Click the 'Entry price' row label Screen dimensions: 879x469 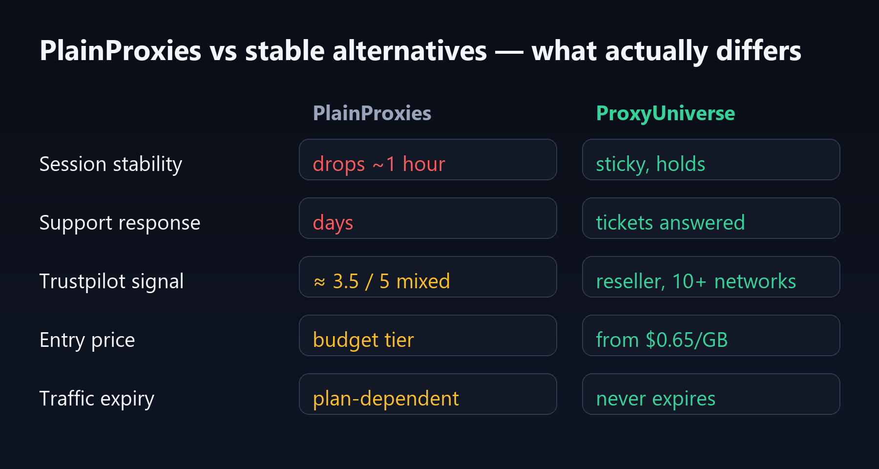[87, 341]
